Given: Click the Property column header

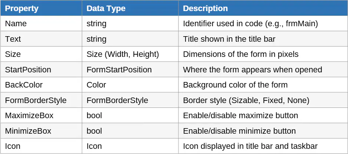Looking at the screenshot, I should (x=41, y=8).
